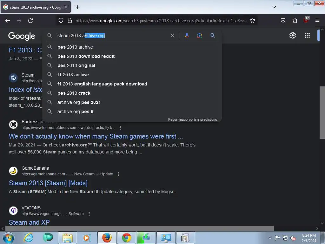Open Windows Media Player on taskbar

click(x=87, y=238)
